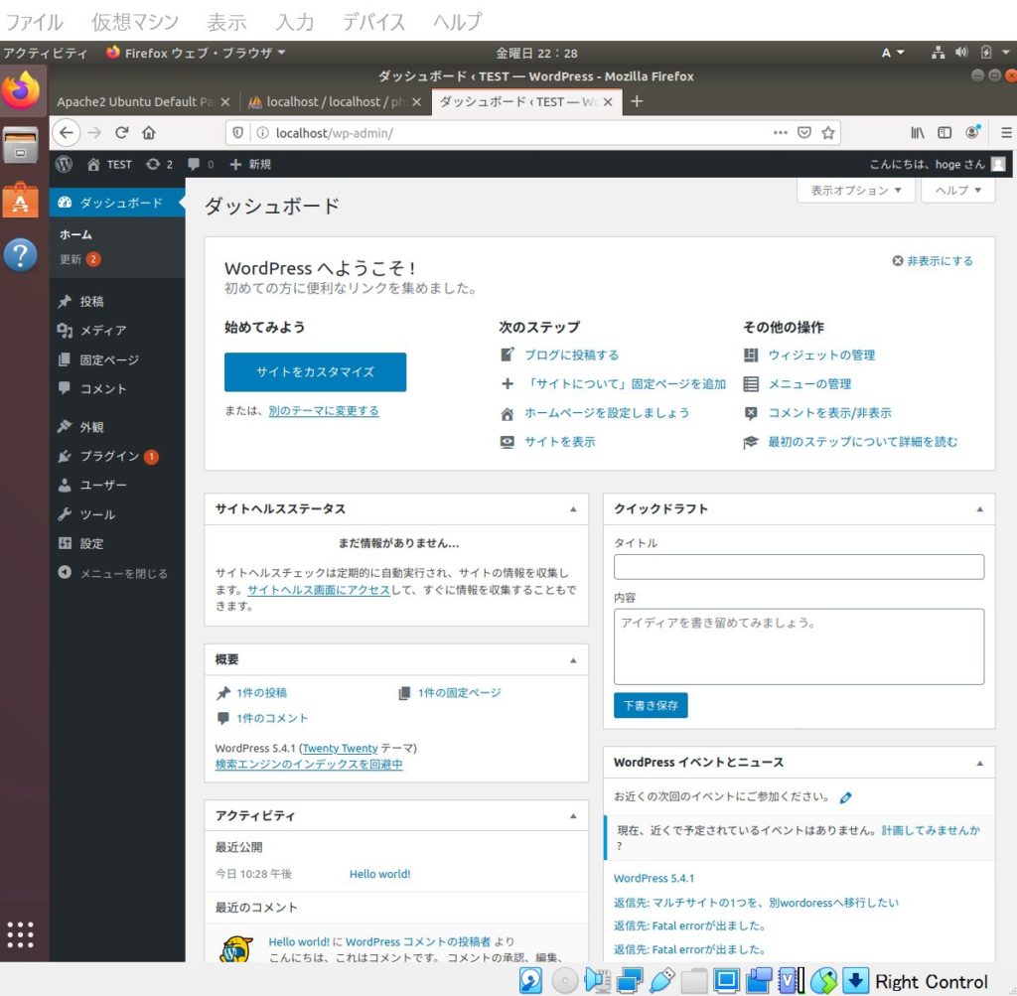Collapse the クイックドラフト panel
The height and width of the screenshot is (996, 1017).
pos(979,508)
